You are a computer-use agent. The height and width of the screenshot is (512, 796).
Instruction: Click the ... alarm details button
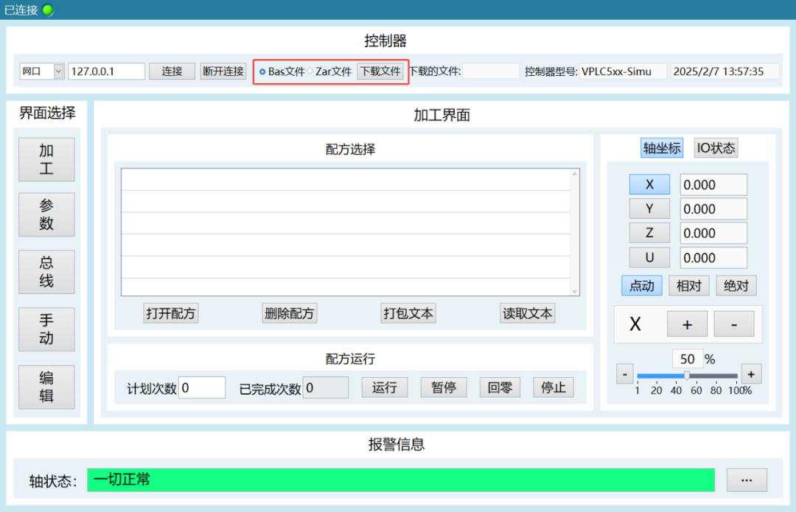[x=747, y=480]
